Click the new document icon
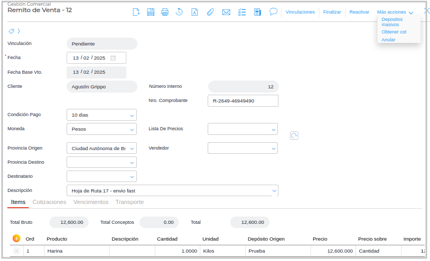Viewport: 430px width, 261px height. point(136,12)
